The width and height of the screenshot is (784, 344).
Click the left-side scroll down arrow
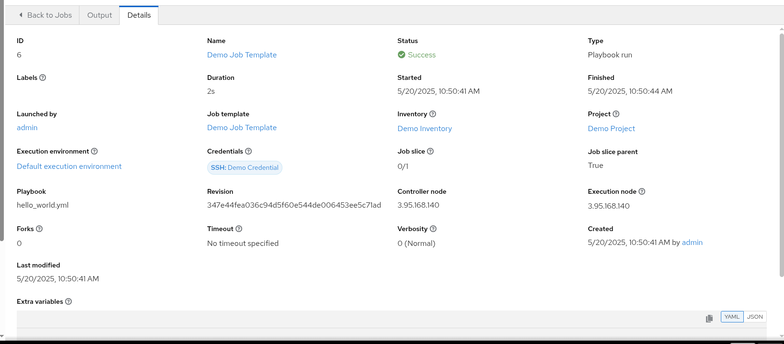(x=2, y=337)
